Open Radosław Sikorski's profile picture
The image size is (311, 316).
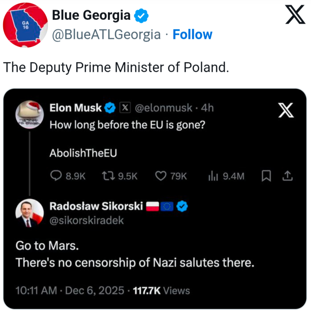pos(30,213)
